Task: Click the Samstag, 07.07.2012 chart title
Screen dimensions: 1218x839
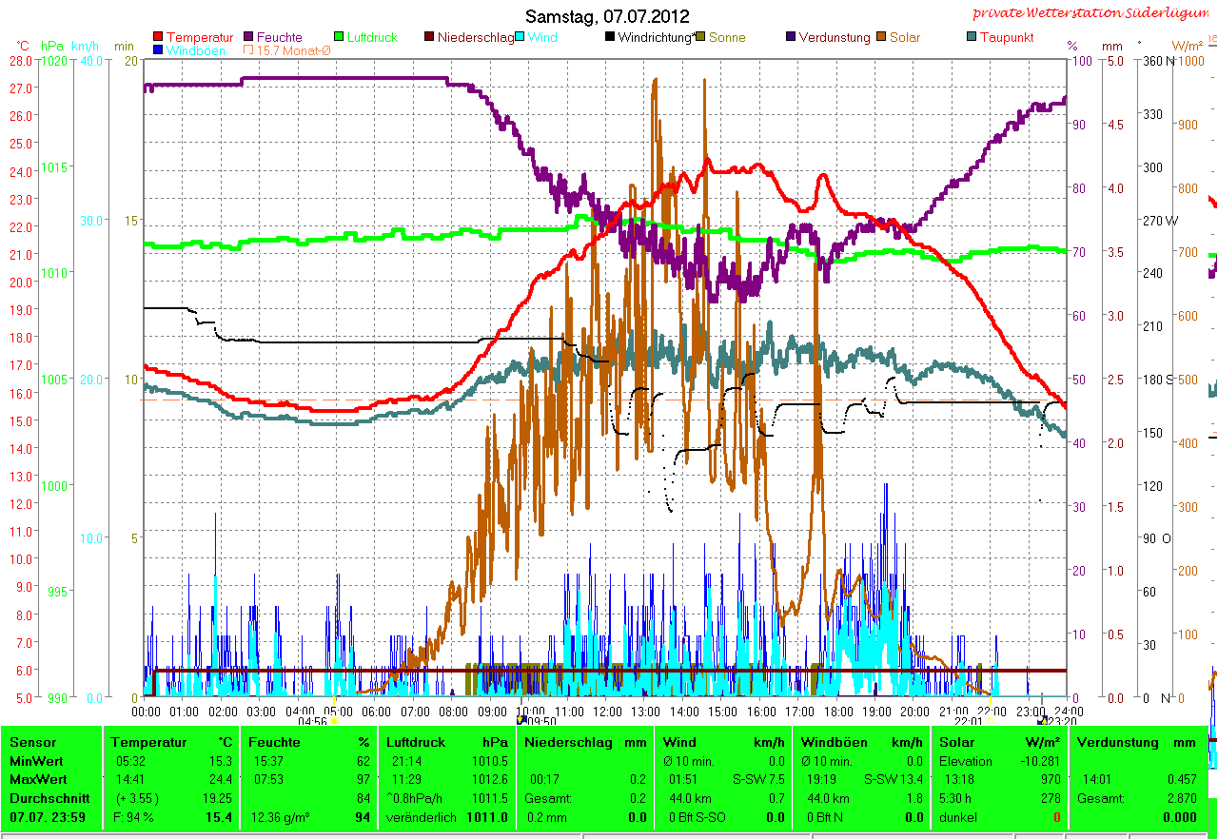Action: 607,17
